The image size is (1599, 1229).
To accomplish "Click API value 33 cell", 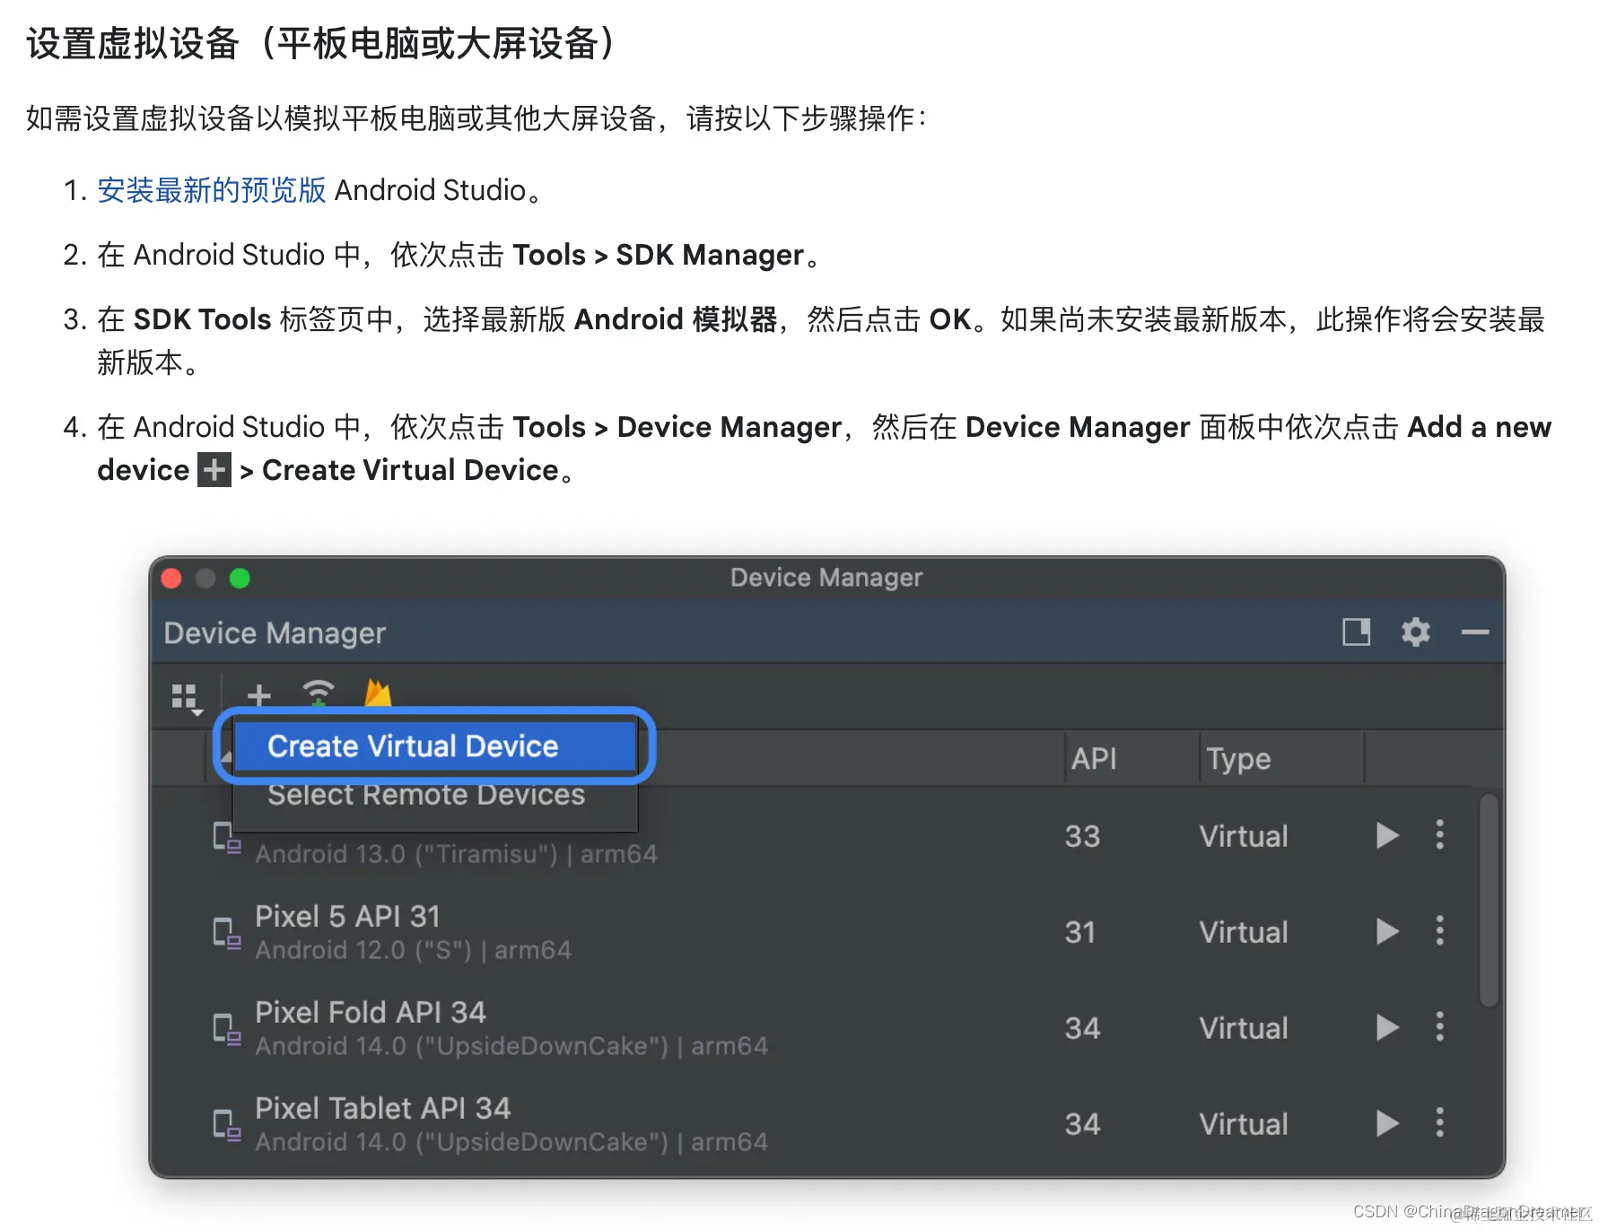I will coord(1082,836).
